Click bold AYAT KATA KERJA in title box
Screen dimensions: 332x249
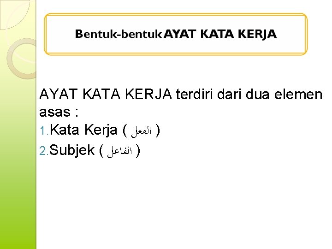pyautogui.click(x=220, y=34)
